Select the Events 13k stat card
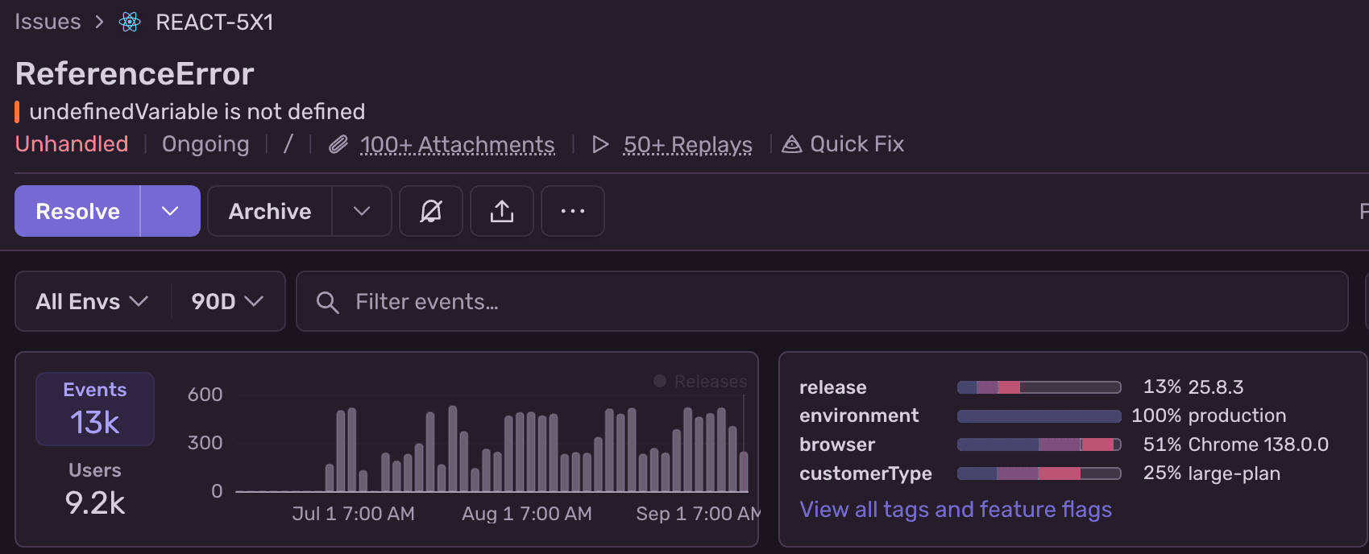Viewport: 1369px width, 554px height. pos(95,409)
